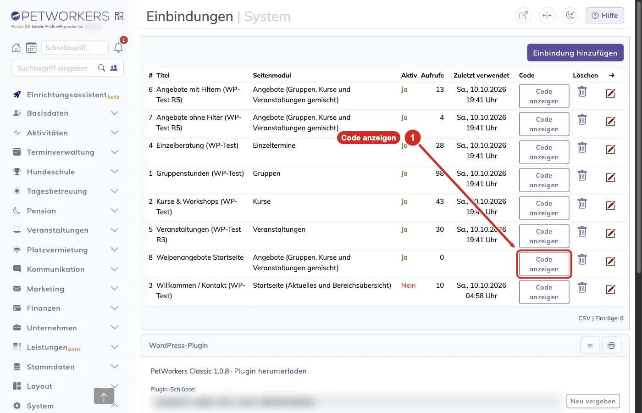
Task: Edit the Veranstaltungen (WP-Test R3) embed
Action: click(610, 234)
